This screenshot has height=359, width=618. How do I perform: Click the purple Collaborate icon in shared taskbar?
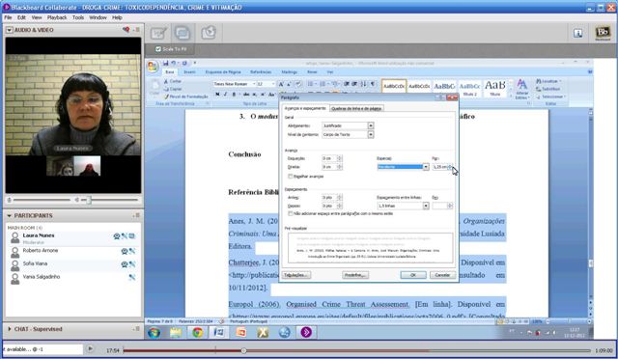tap(306, 333)
